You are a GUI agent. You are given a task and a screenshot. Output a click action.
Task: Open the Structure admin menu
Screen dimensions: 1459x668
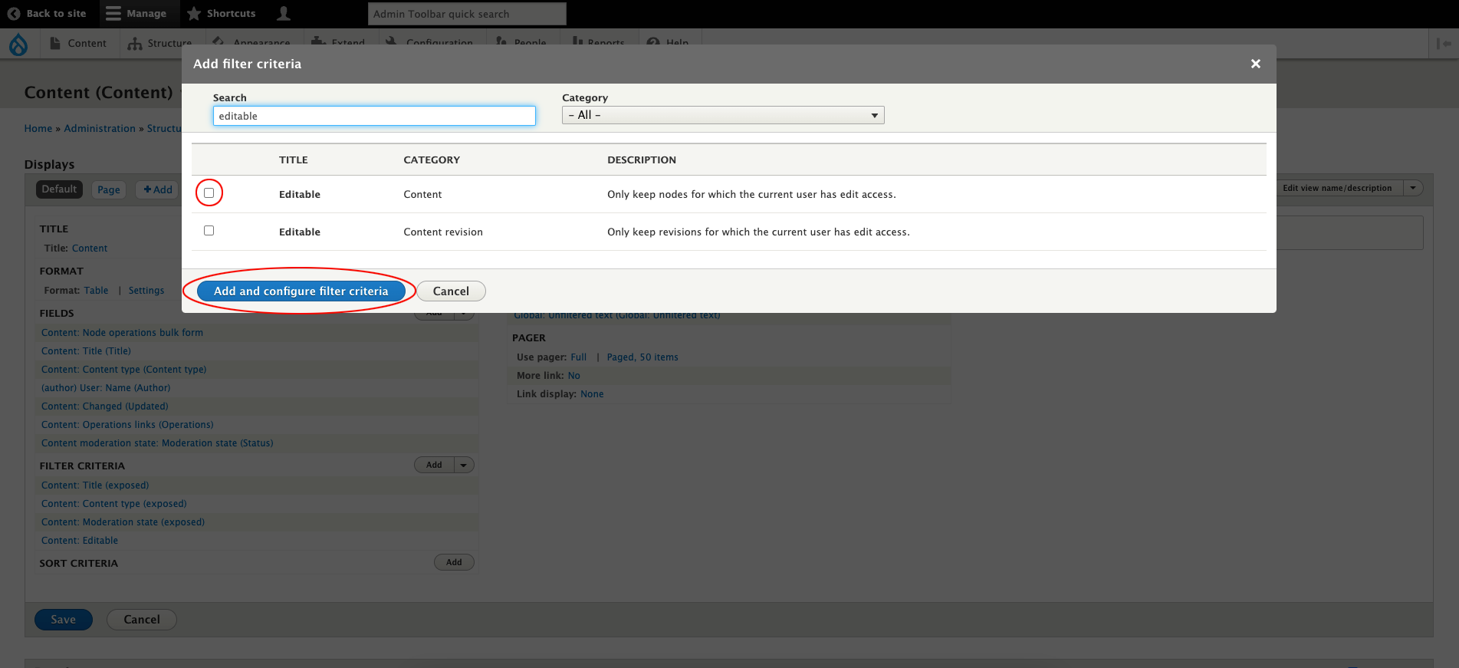(x=160, y=44)
